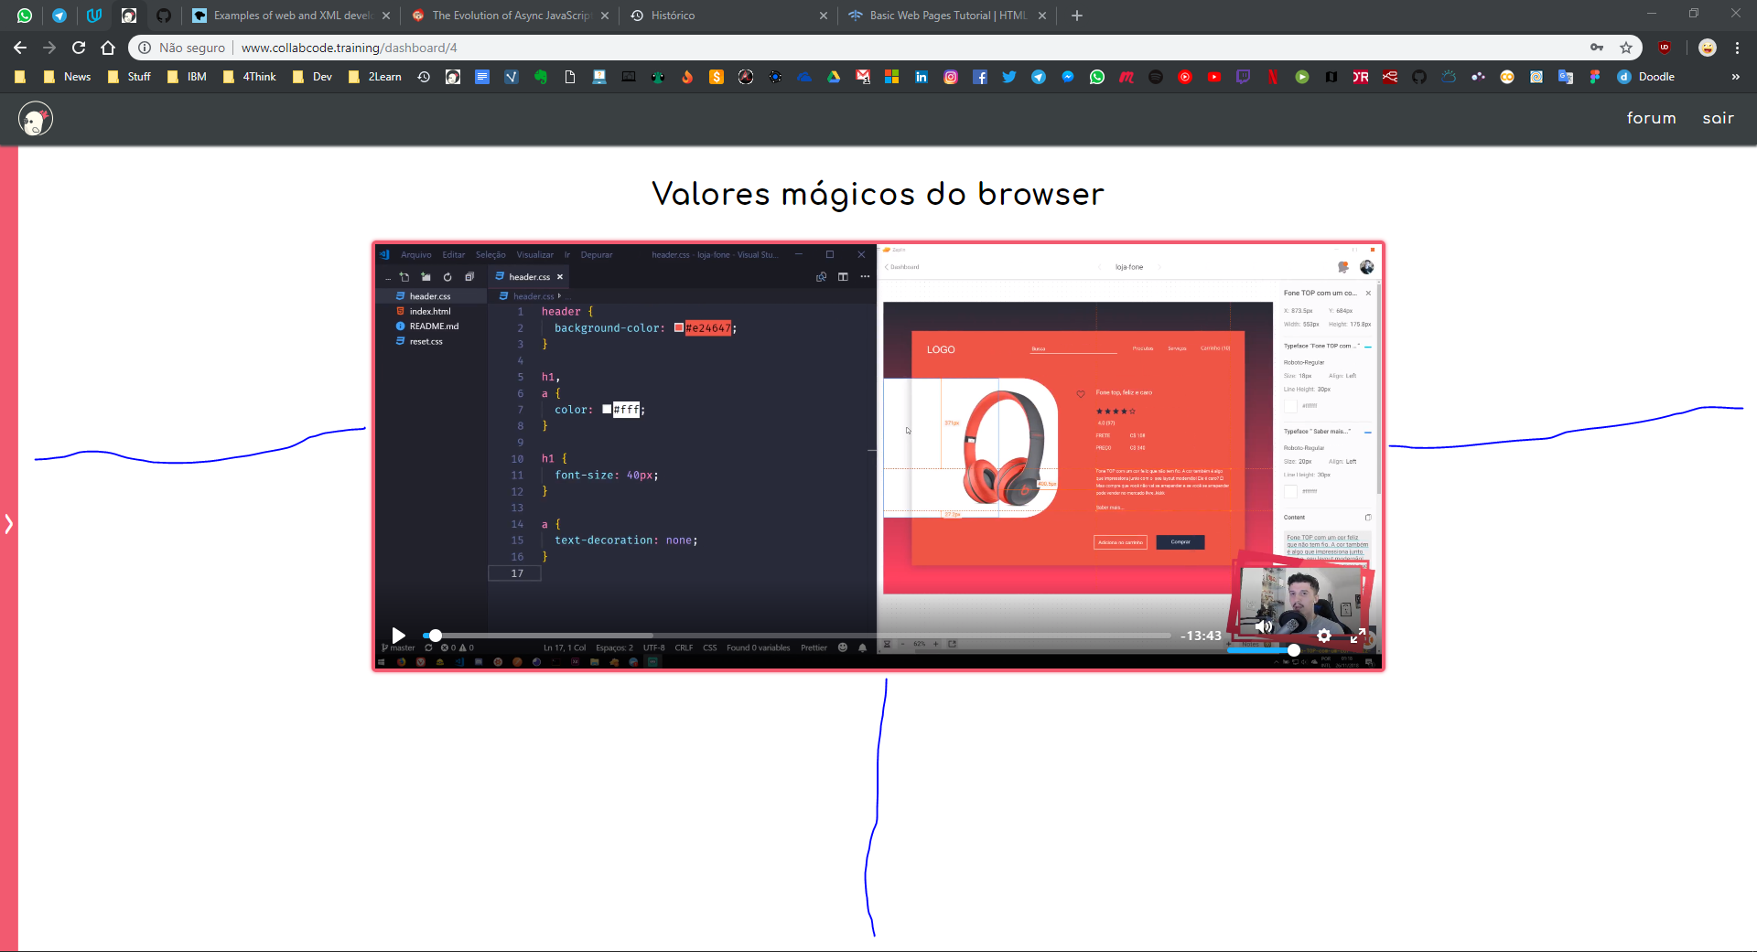
Task: Click the video progress bar handle
Action: tap(436, 636)
